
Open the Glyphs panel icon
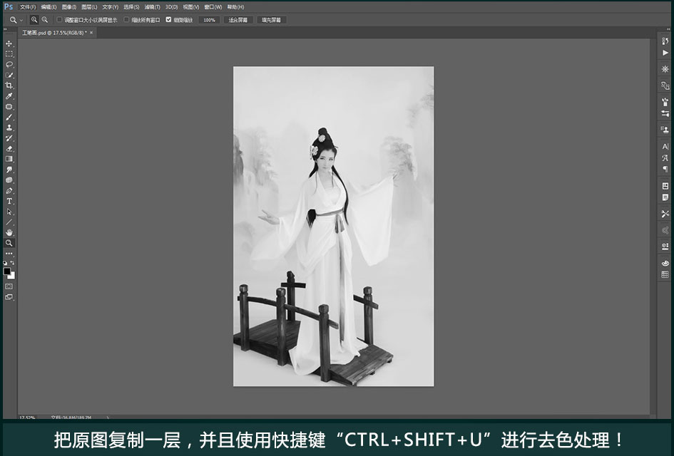click(665, 157)
